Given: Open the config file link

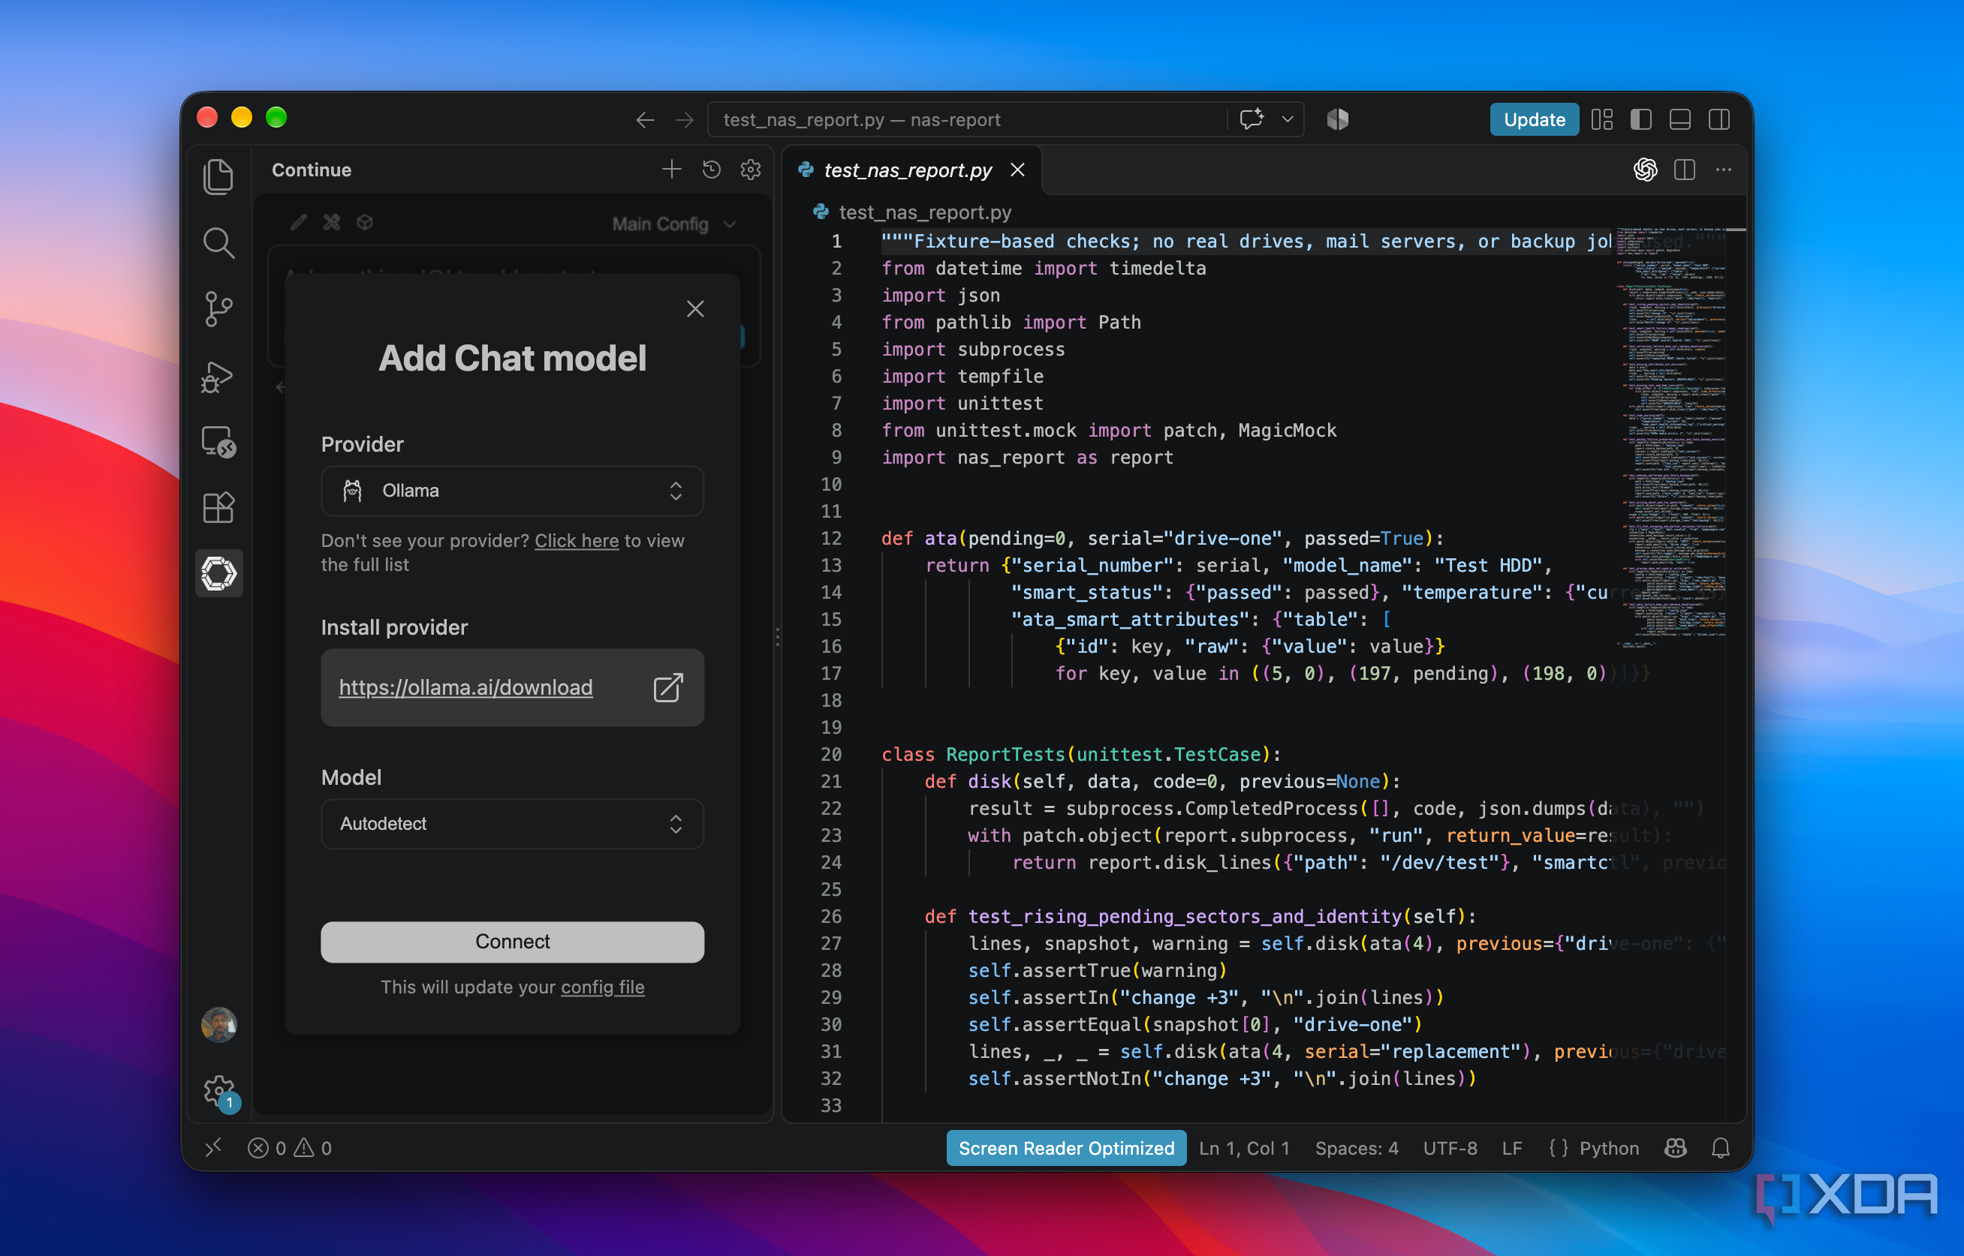Looking at the screenshot, I should [602, 986].
